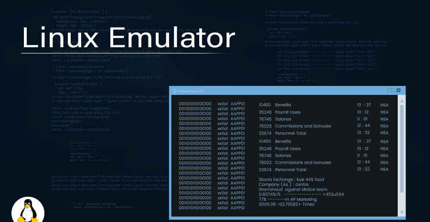Click the value "+453u594"
Image resolution: width=430 pixels, height=222 pixels.
333,194
